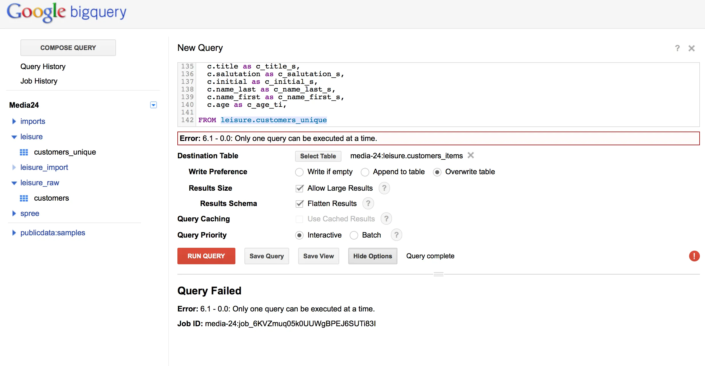The height and width of the screenshot is (366, 705).
Task: Remove destination table customers_items
Action: pos(471,155)
